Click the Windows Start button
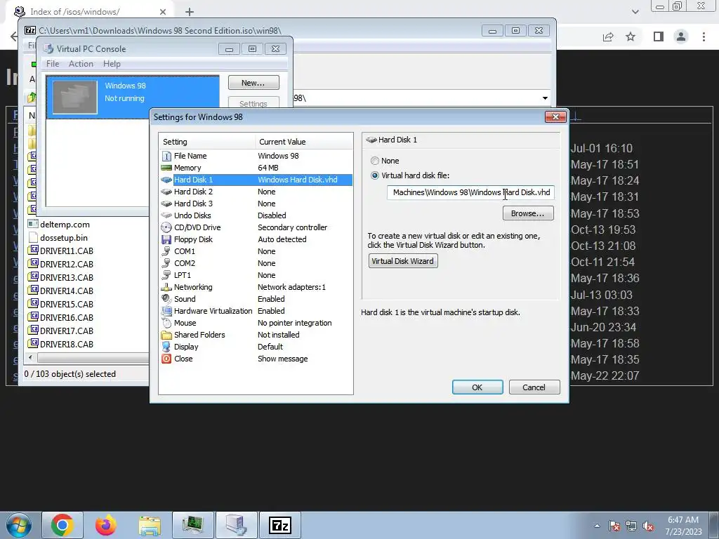The image size is (719, 539). 19,525
